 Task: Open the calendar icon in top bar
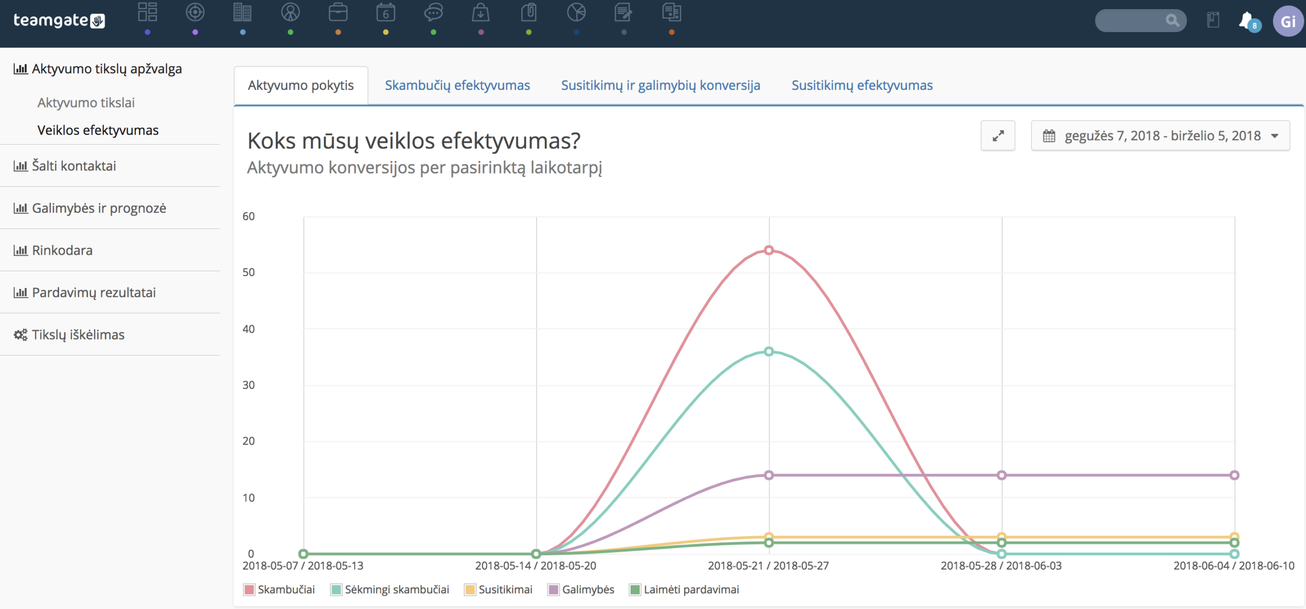click(386, 12)
